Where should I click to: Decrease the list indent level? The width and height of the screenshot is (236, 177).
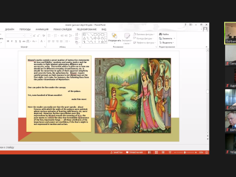click(62, 35)
